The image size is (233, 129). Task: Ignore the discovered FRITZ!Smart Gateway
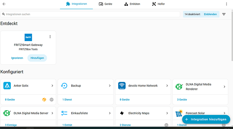tap(17, 58)
